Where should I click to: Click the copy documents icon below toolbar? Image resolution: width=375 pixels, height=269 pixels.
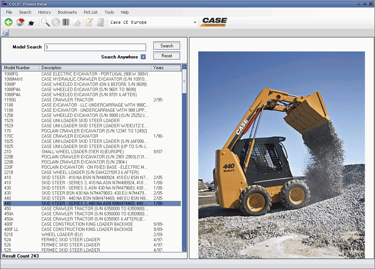point(5,33)
